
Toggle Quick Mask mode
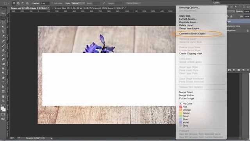[3, 114]
